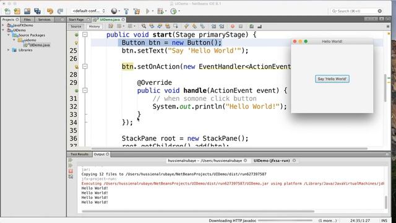The height and width of the screenshot is (223, 396).
Task: Toggle Rectangular Selection icon
Action: (x=176, y=26)
